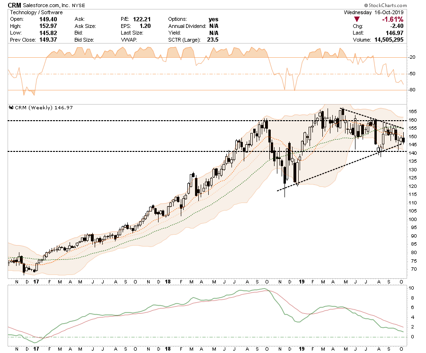426x353 pixels.
Task: Click the CRM (Weekly) 146.97 chart legend
Action: click(x=44, y=107)
